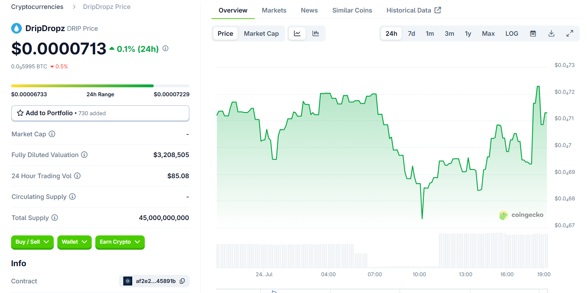Click the 24h Range progress bar
This screenshot has width=587, height=293.
100,86
